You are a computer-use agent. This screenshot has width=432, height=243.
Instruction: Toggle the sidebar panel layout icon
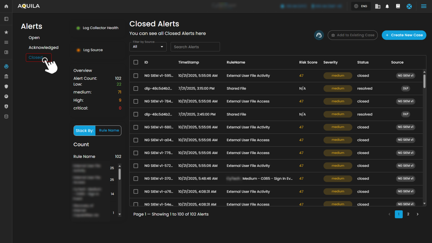(x=6, y=19)
